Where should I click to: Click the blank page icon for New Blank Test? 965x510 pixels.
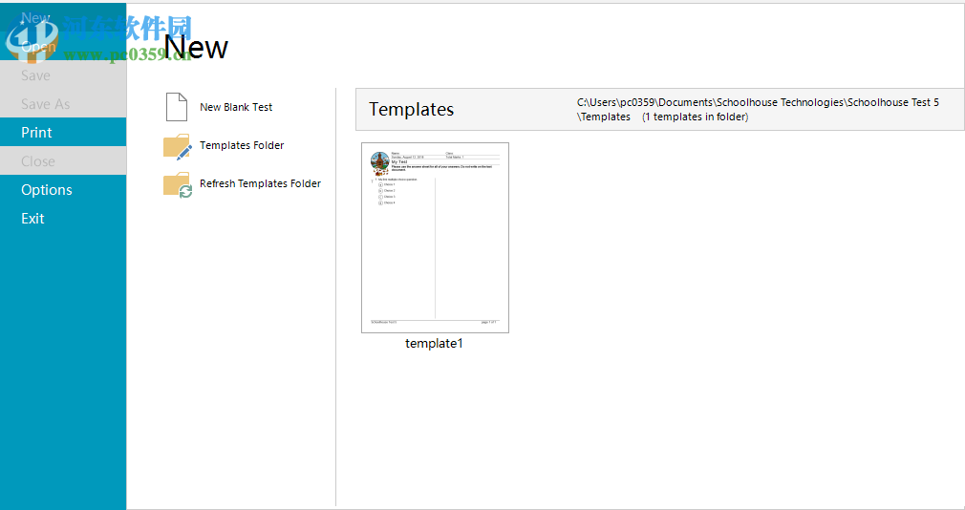[x=177, y=107]
